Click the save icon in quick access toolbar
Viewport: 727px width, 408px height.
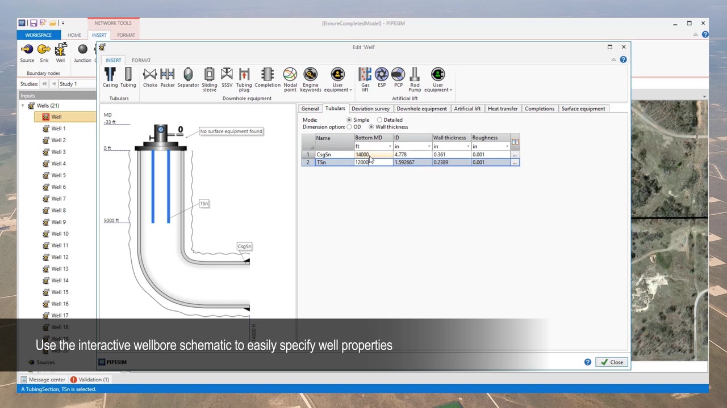click(34, 23)
